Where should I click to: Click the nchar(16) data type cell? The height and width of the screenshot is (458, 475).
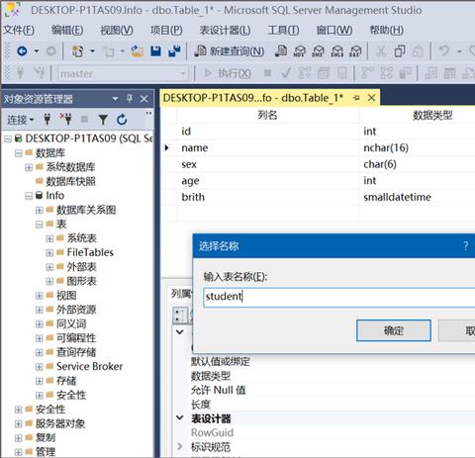[x=418, y=147]
